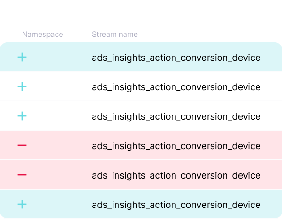Click the stream name in the first red row
The height and width of the screenshot is (219, 282).
[176, 146]
